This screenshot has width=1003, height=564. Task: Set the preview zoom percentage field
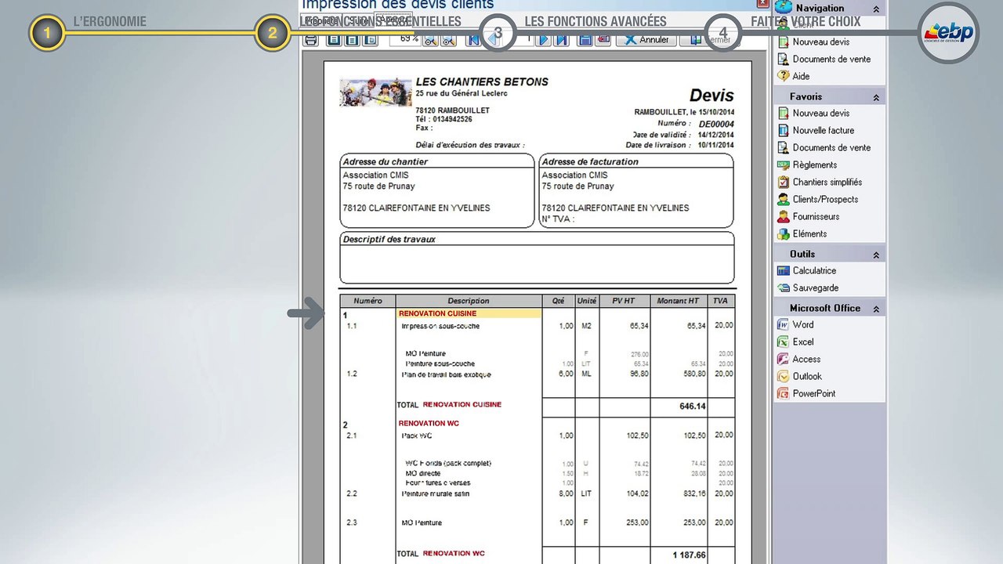pyautogui.click(x=404, y=38)
